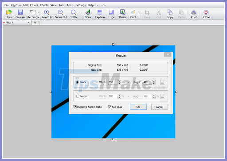Viewport: 227px width, 161px height.
Task: Open the Help menu
Action: coord(90,5)
